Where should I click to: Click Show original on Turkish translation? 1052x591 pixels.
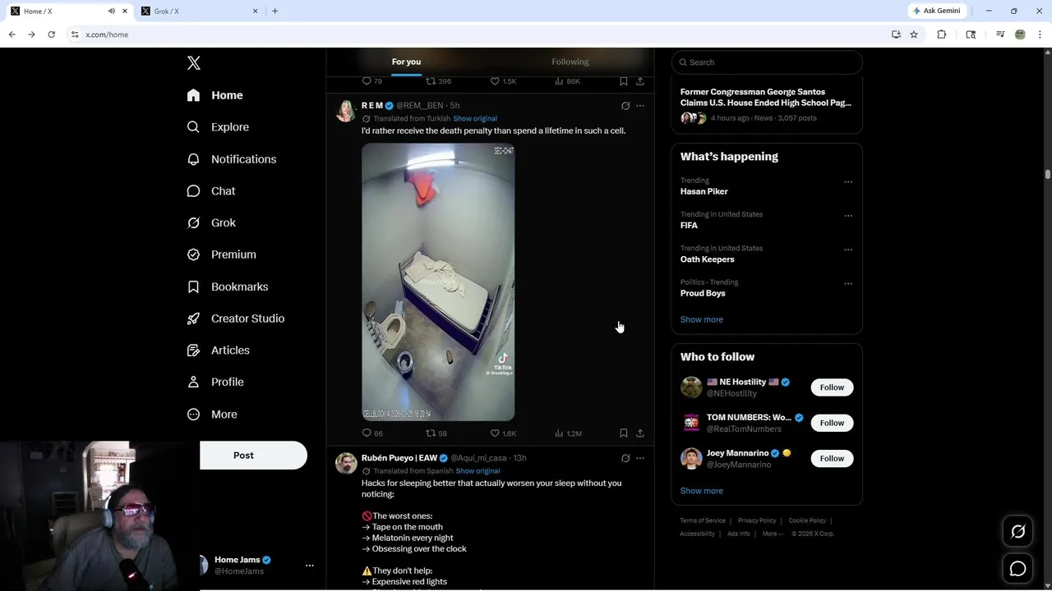pyautogui.click(x=475, y=118)
